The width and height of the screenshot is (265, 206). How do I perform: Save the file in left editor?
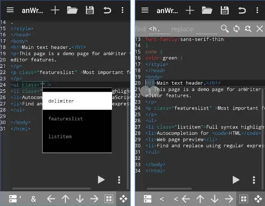click(x=90, y=10)
